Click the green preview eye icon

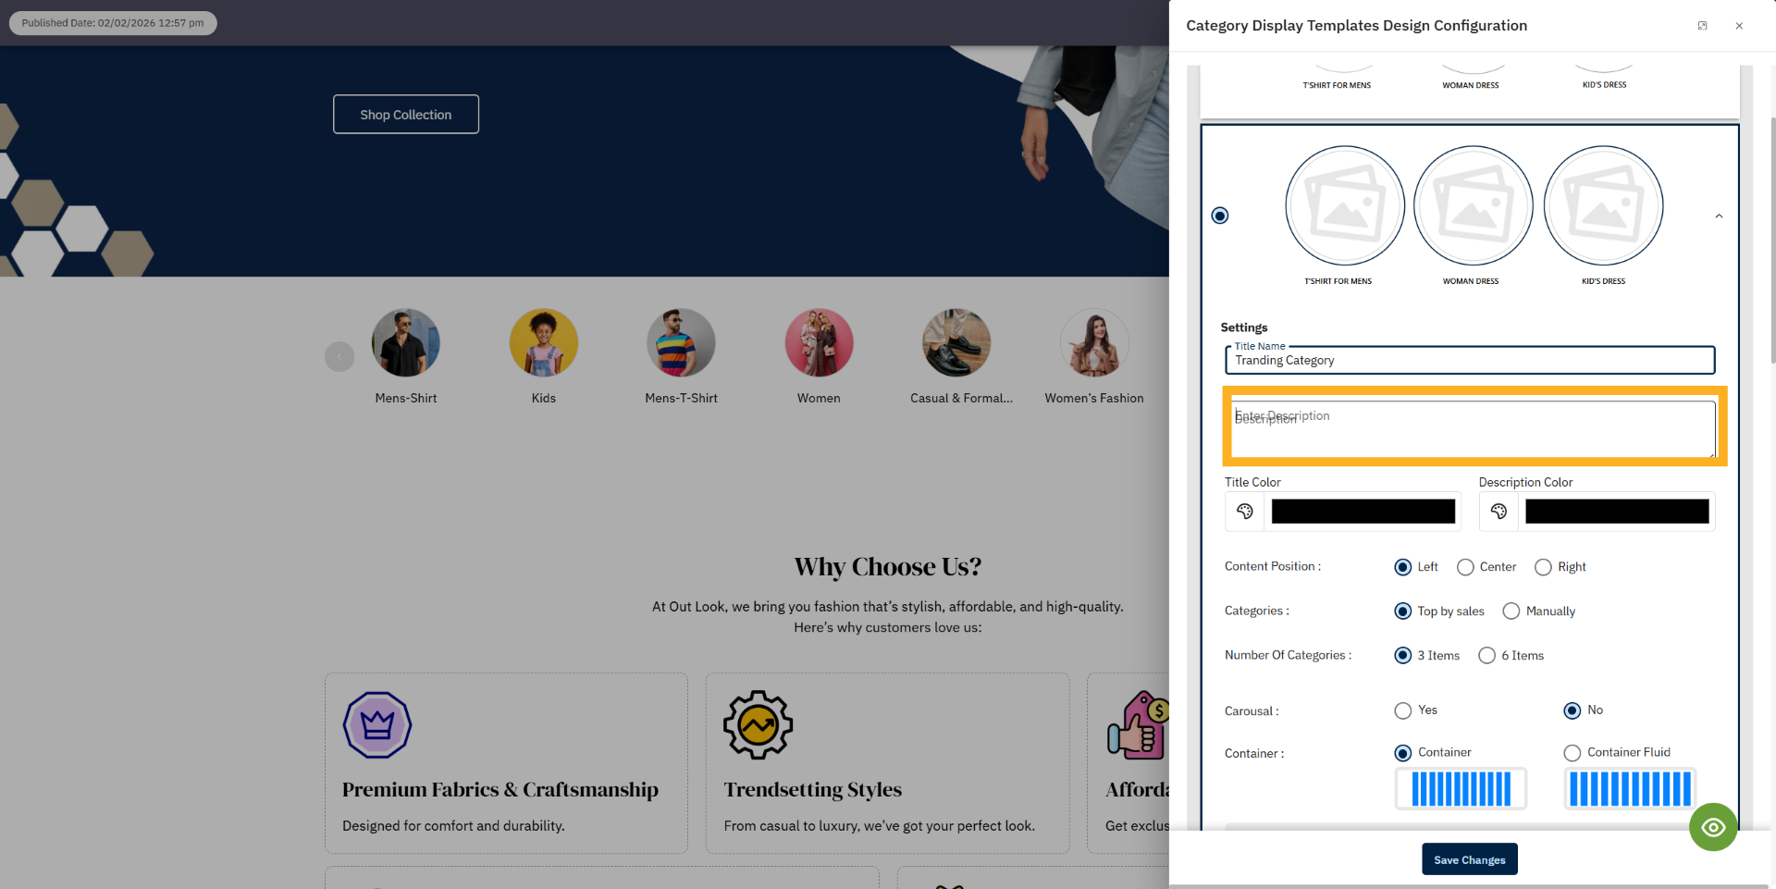1713,827
